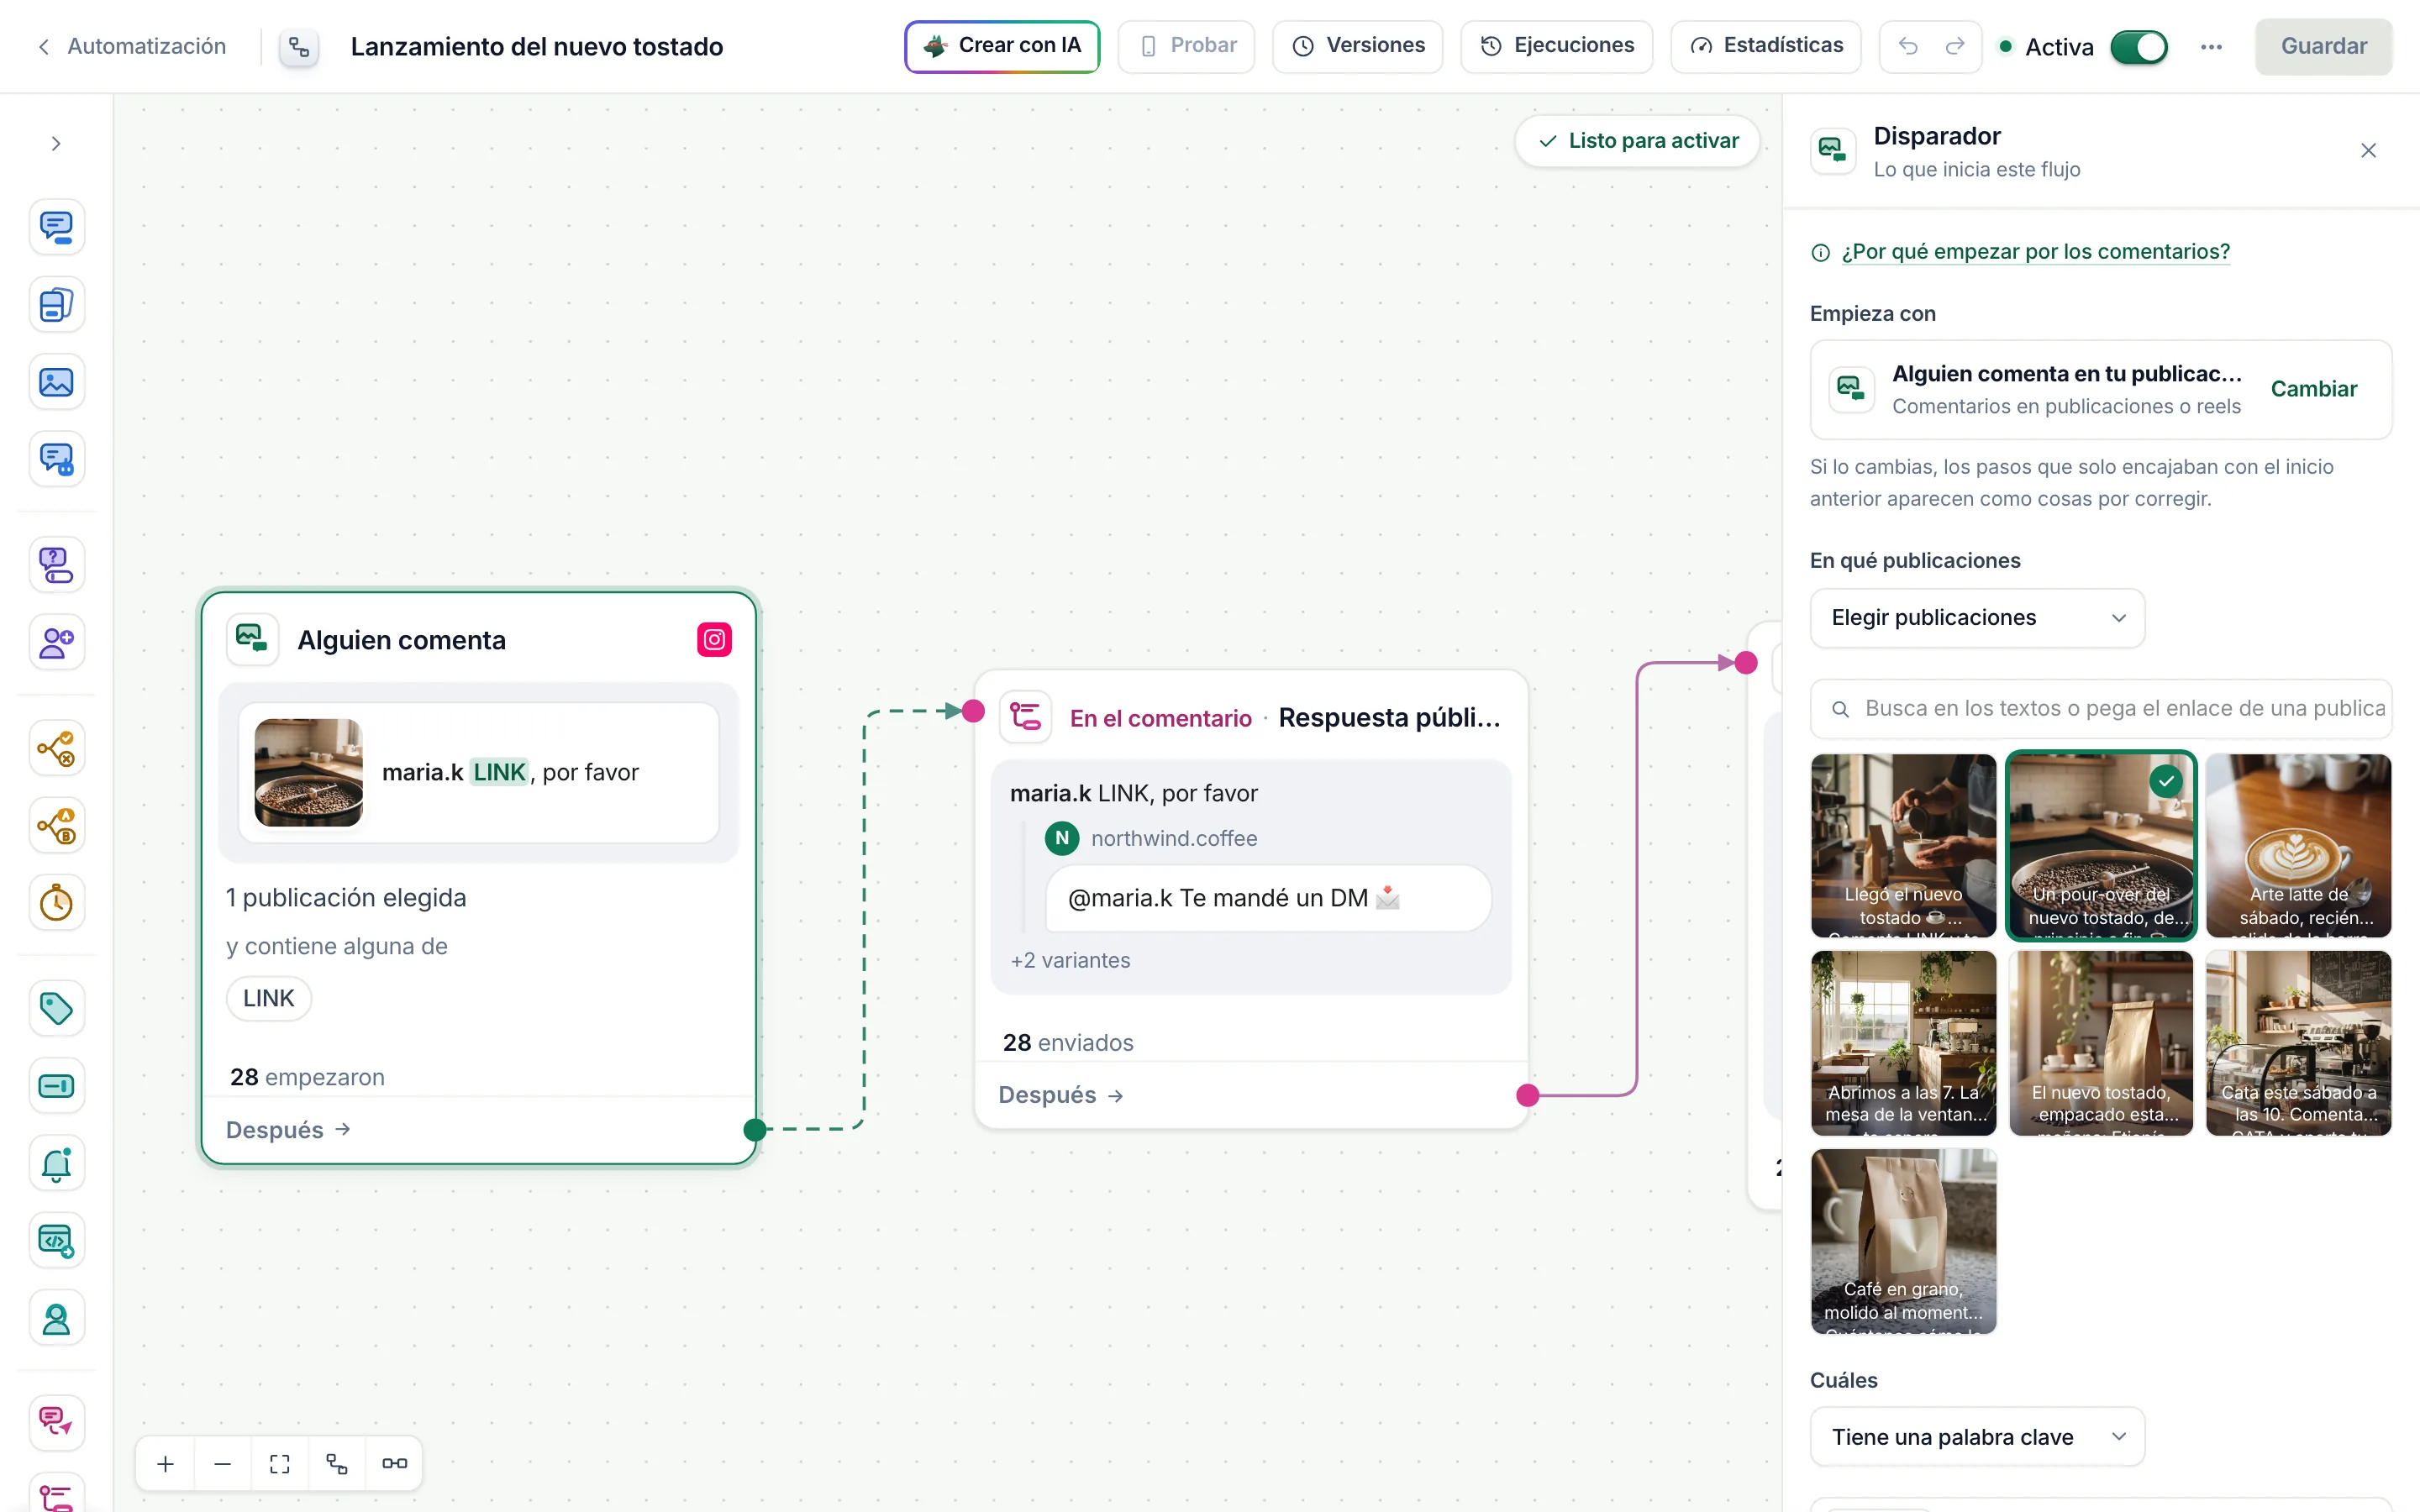Click the fit to screen icon
2420x1512 pixels.
pos(280,1464)
